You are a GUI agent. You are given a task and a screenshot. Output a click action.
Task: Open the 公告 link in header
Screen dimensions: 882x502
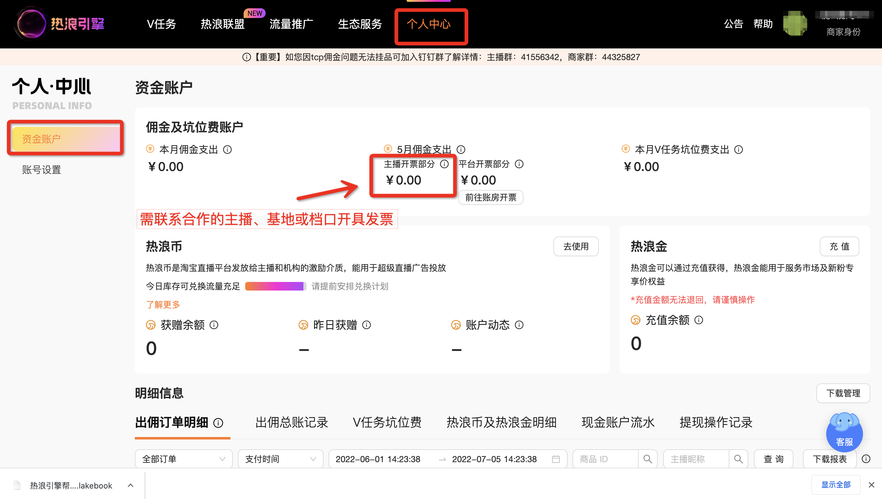733,24
